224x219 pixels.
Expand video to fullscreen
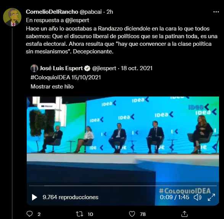pyautogui.click(x=211, y=197)
